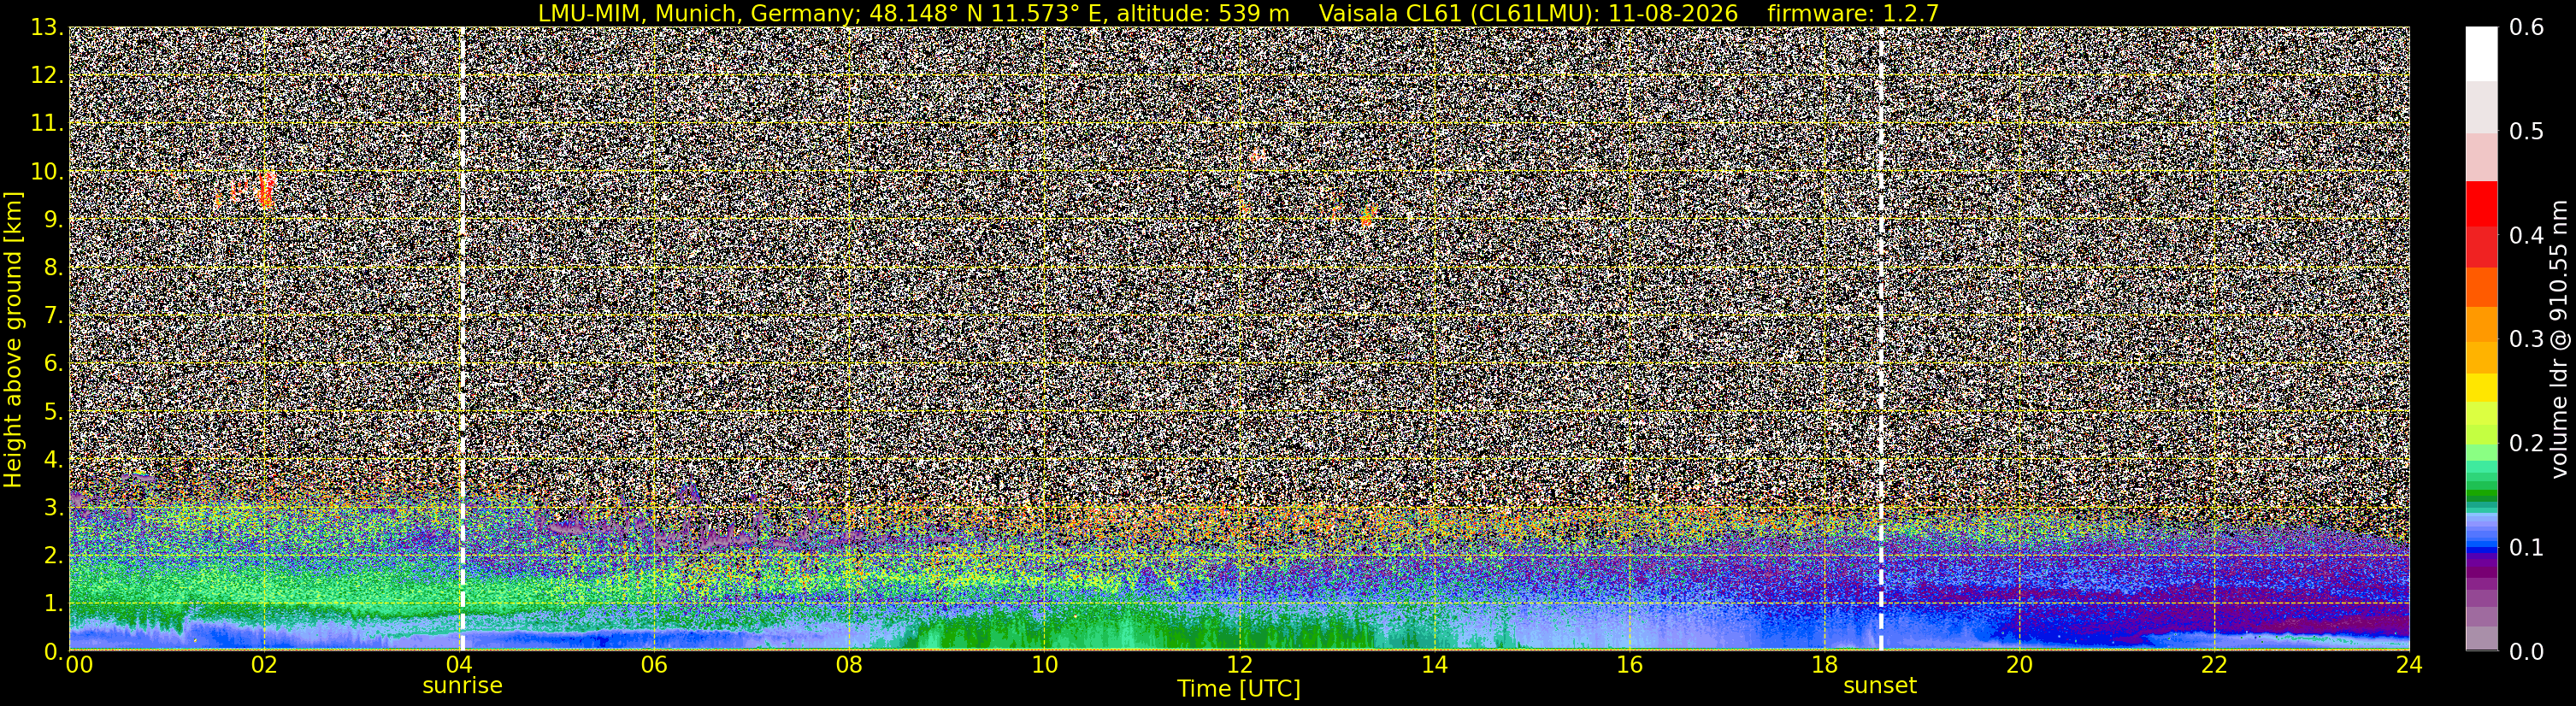This screenshot has height=706, width=2576.
Task: Click the '1.' height axis tick label
Action: 54,604
